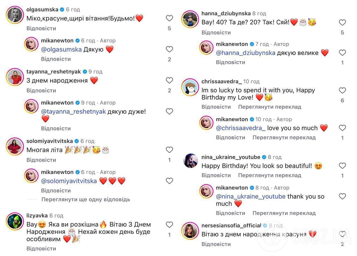Heart the hanna_dziubynska comment
Image resolution: width=357 pixels, height=256 pixels.
coord(342,23)
